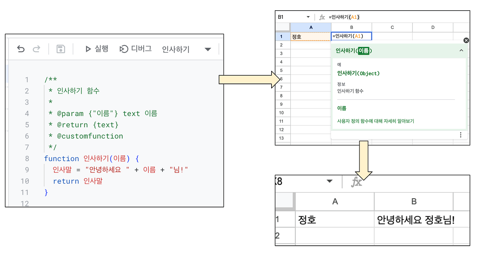Viewport: 480px width, 256px height.
Task: Select row 13 header in upper sheet
Action: pyautogui.click(x=283, y=138)
